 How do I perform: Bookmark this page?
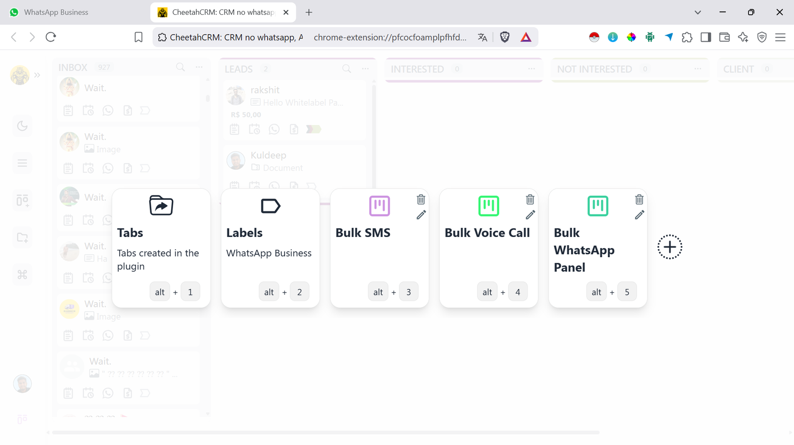[138, 37]
